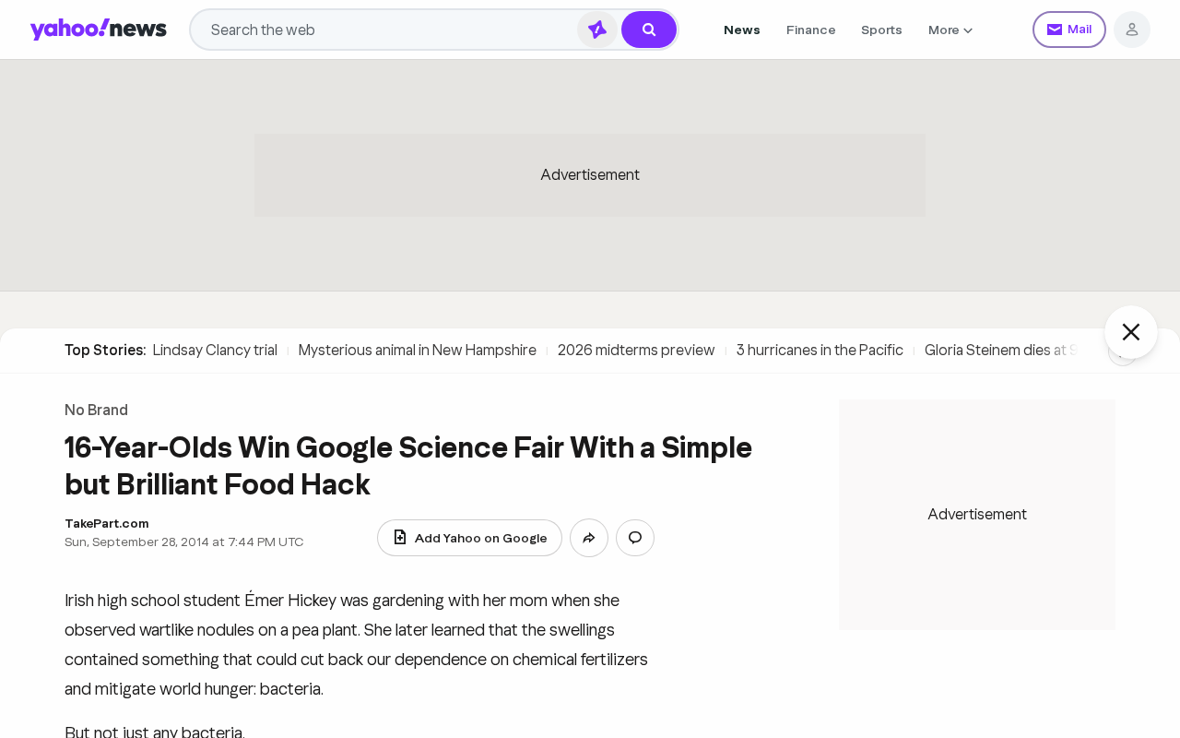Click the purple magnifier search button

(649, 30)
